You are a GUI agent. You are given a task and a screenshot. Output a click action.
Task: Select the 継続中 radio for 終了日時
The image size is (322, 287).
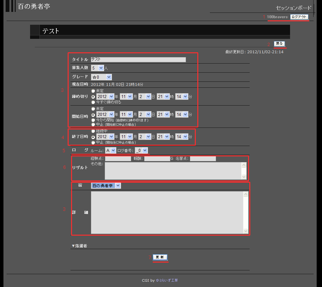coord(93,131)
